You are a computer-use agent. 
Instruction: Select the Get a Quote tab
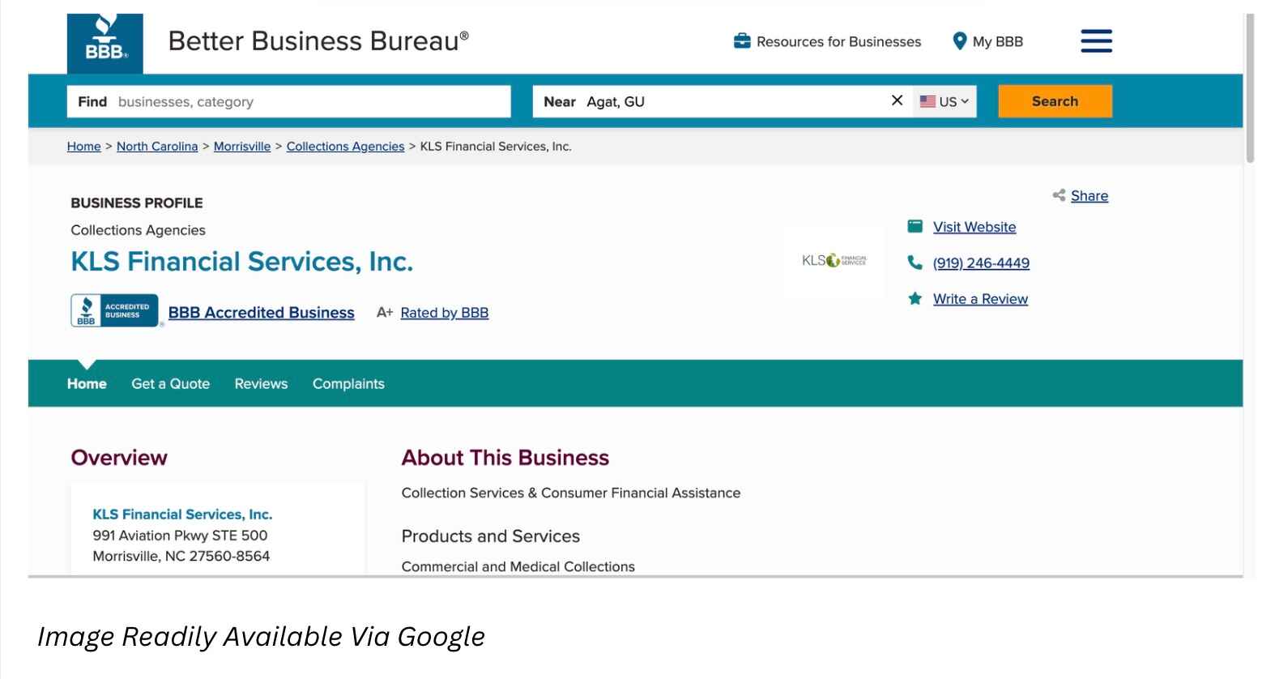click(x=171, y=384)
